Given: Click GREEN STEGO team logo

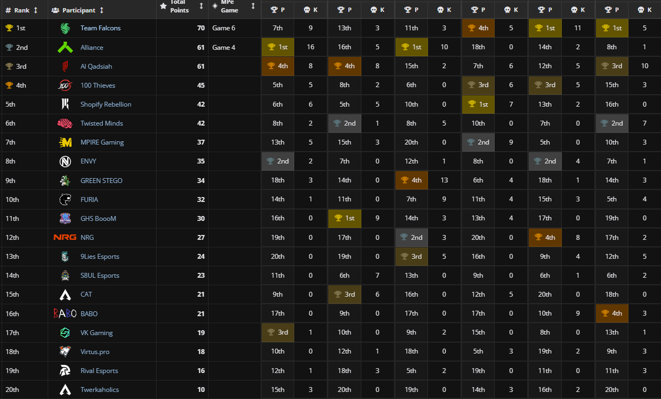Looking at the screenshot, I should click(65, 181).
